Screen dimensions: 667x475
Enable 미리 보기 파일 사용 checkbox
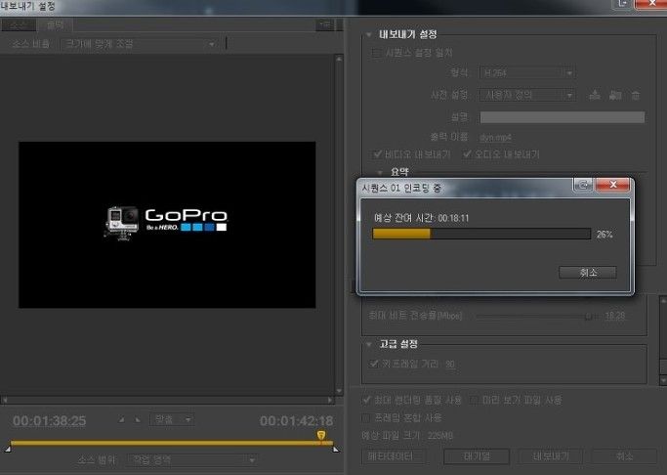pos(475,400)
